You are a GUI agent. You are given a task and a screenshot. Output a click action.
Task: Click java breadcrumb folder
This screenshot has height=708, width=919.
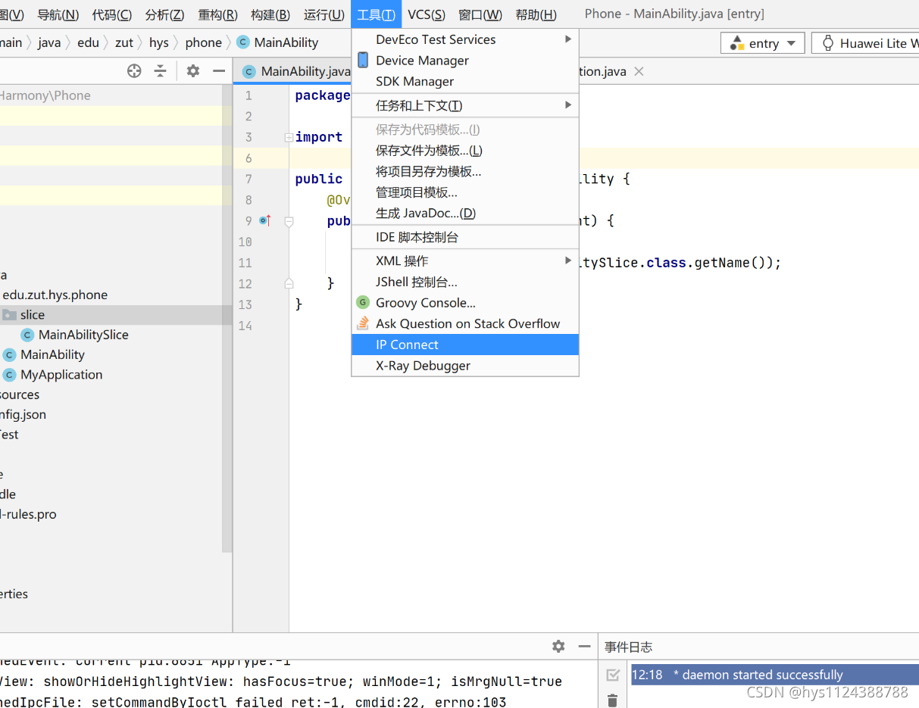pyautogui.click(x=49, y=42)
